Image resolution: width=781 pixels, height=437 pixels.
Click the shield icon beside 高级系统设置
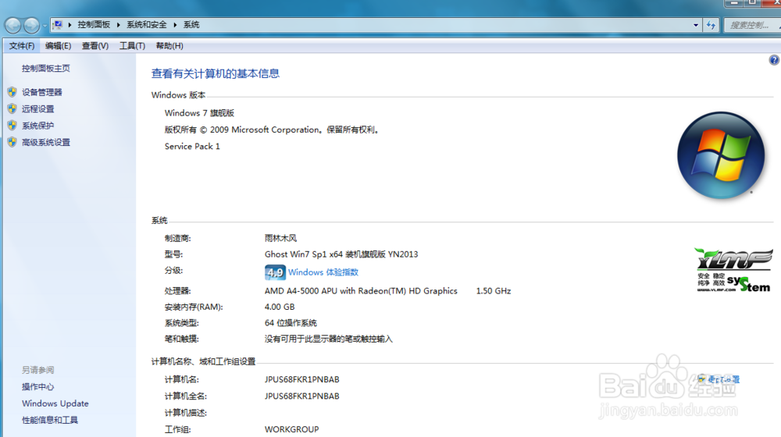click(x=12, y=142)
